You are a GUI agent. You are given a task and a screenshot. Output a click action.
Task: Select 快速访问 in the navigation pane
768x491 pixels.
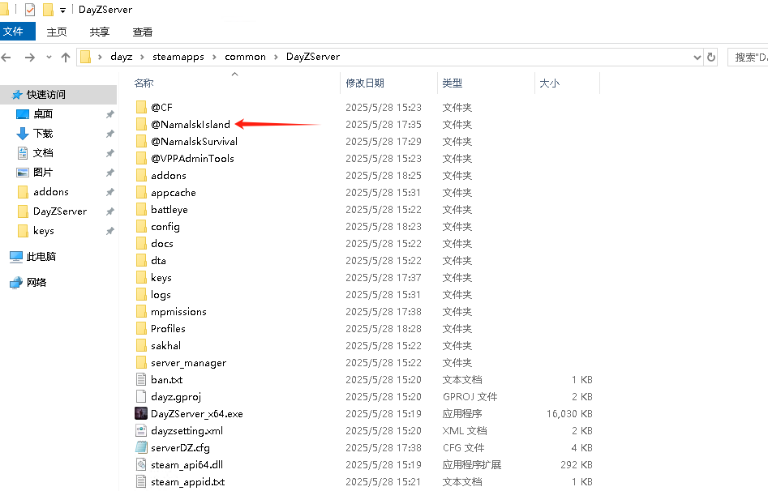58,95
